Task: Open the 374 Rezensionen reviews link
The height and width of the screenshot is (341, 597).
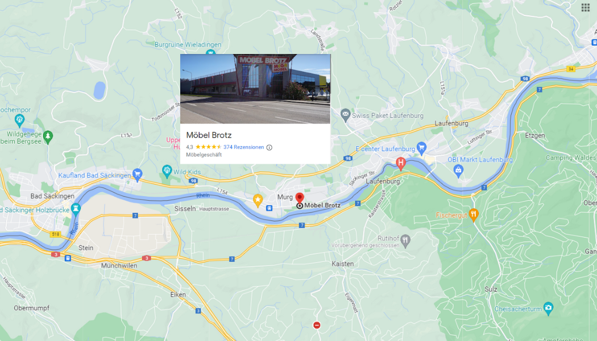Action: coord(244,147)
